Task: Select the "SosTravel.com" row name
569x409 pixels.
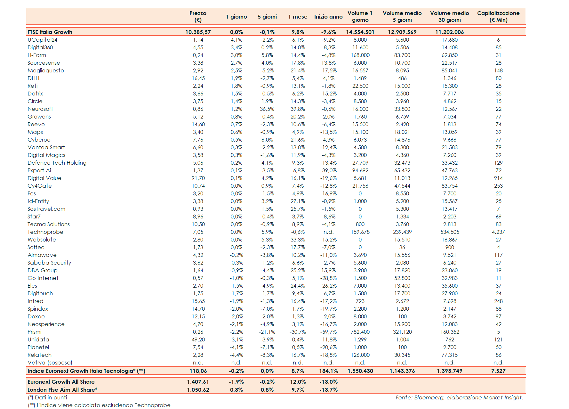Action: (46, 209)
